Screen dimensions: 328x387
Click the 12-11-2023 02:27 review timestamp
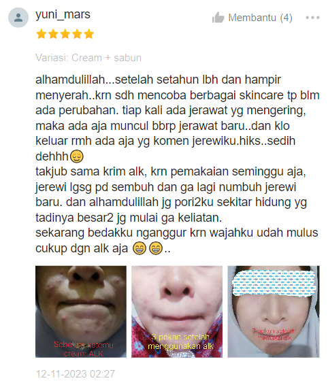(x=76, y=373)
